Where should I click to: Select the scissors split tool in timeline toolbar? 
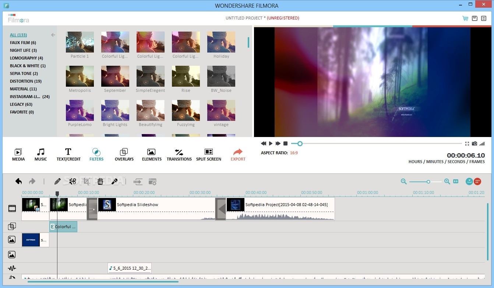(72, 181)
